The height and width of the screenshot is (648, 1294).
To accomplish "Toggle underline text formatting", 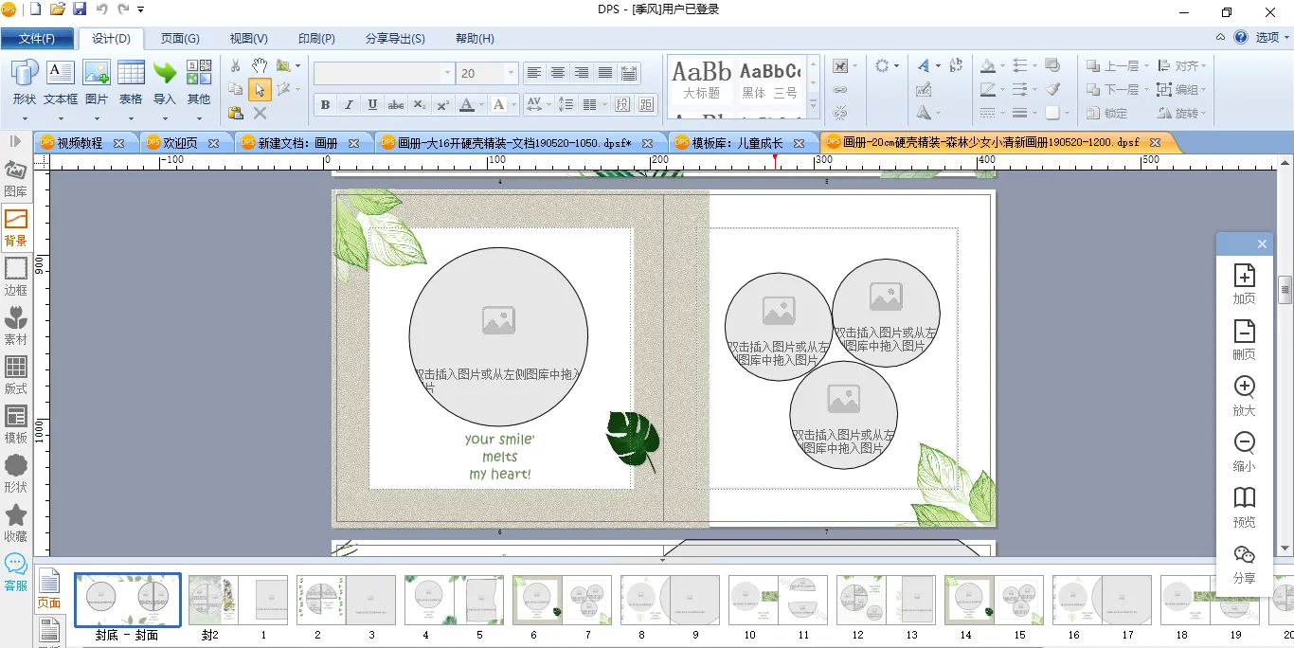I will [x=372, y=104].
